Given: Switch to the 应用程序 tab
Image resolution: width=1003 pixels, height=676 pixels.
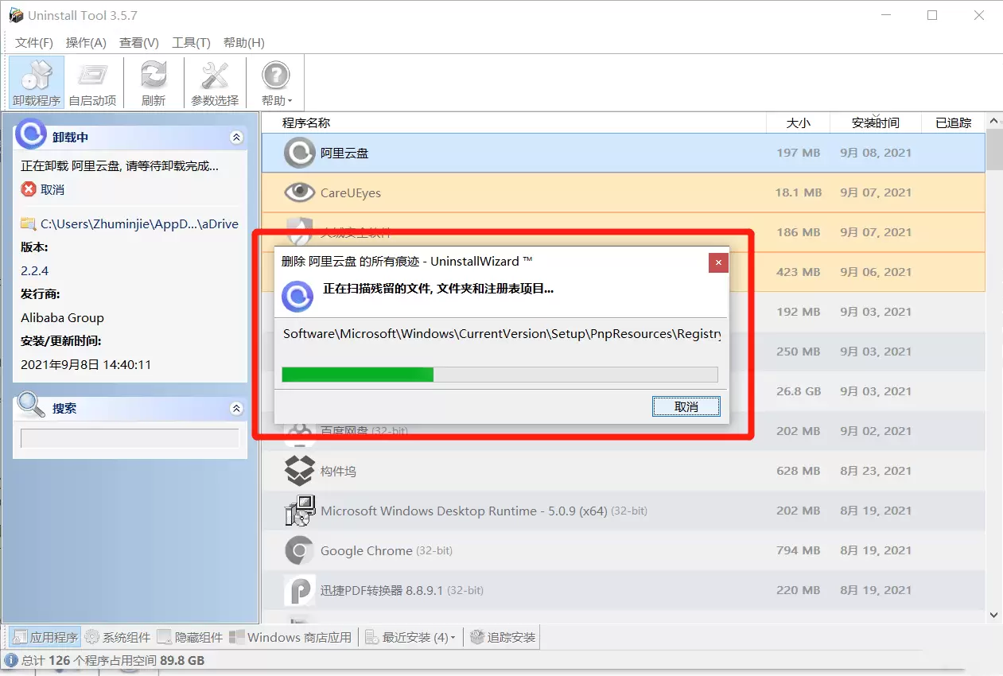Looking at the screenshot, I should (x=44, y=637).
